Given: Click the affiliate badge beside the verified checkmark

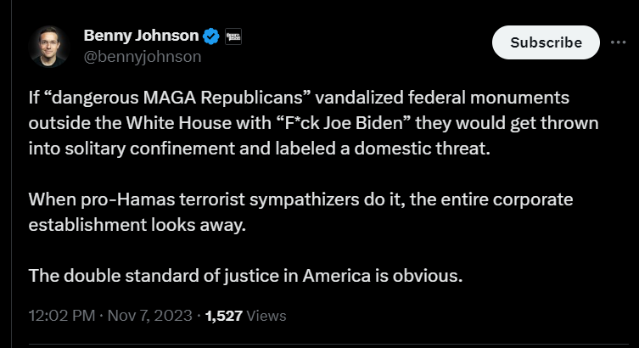Looking at the screenshot, I should tap(235, 36).
